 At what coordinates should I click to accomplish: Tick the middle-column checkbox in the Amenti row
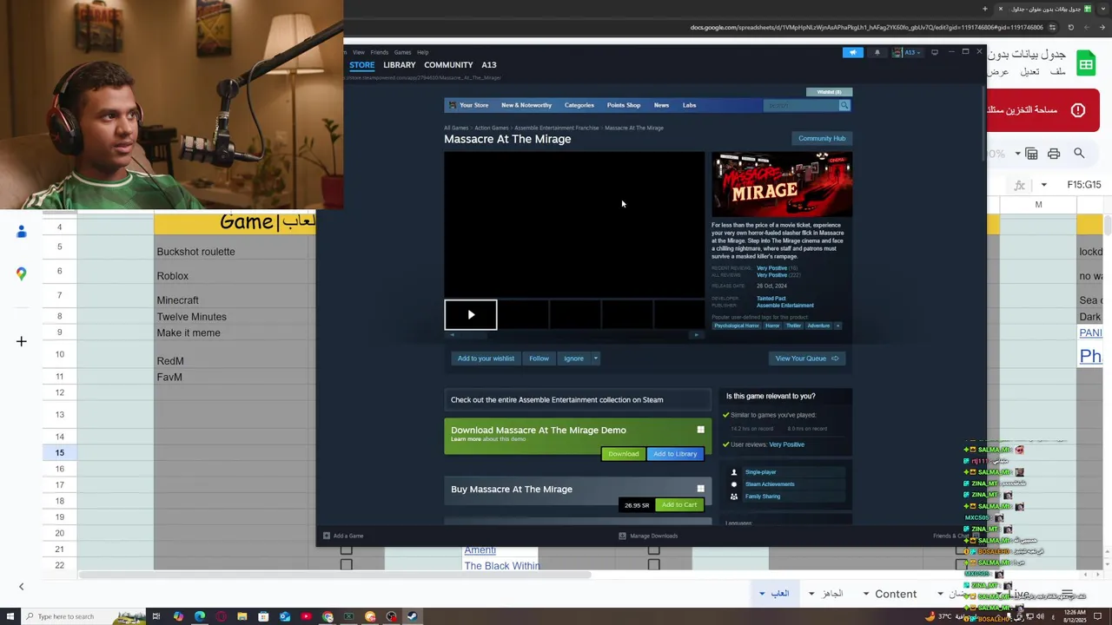pyautogui.click(x=653, y=549)
